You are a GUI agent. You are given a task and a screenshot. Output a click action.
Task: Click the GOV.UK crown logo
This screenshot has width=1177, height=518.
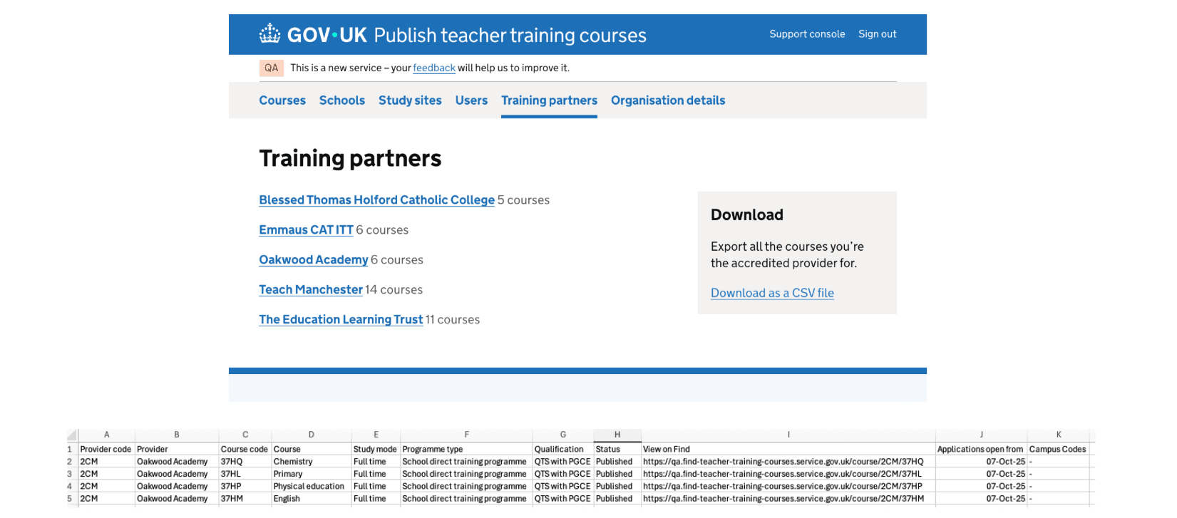pos(269,33)
